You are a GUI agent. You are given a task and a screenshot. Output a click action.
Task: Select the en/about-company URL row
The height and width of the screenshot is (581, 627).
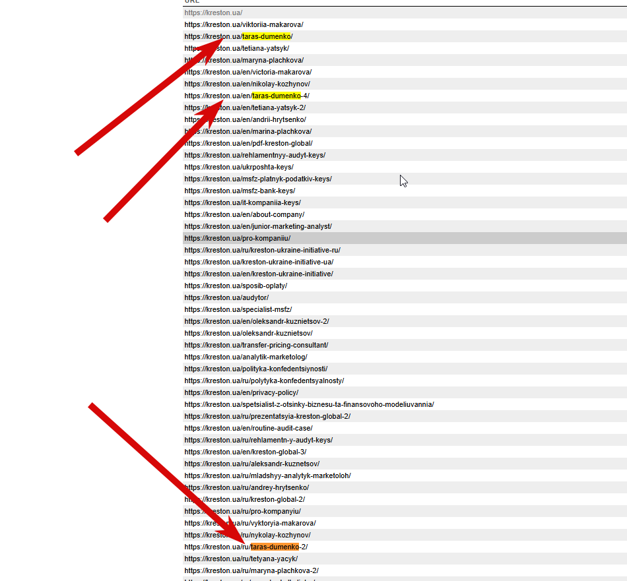[405, 214]
